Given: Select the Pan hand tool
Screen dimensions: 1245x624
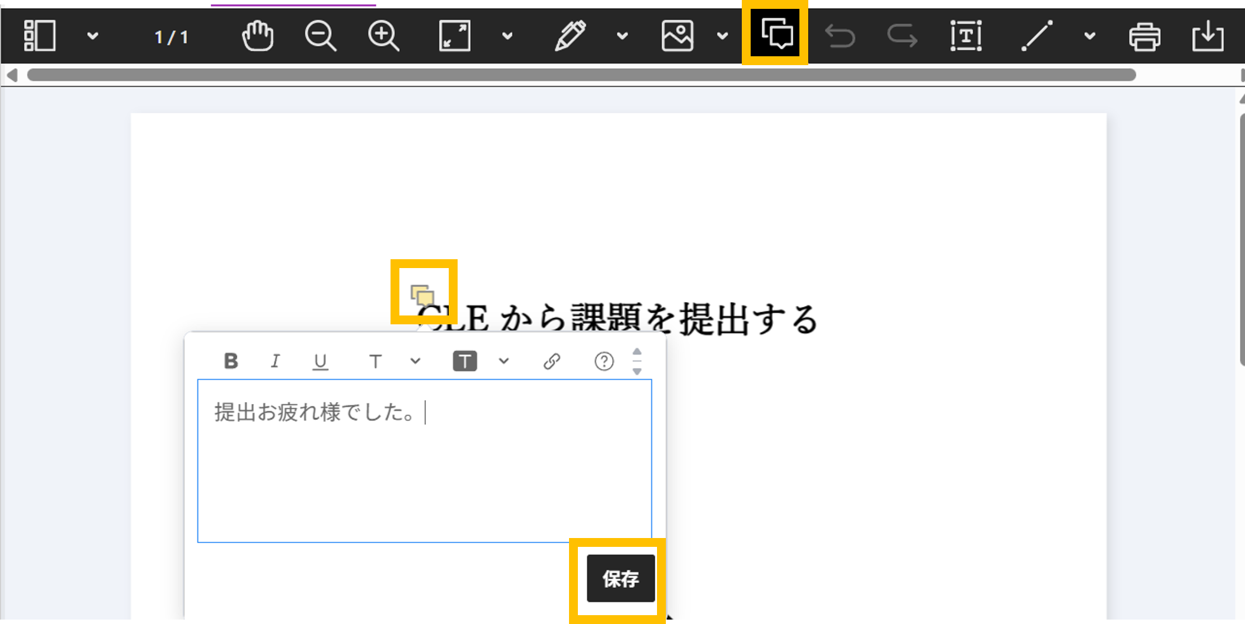Looking at the screenshot, I should click(258, 36).
